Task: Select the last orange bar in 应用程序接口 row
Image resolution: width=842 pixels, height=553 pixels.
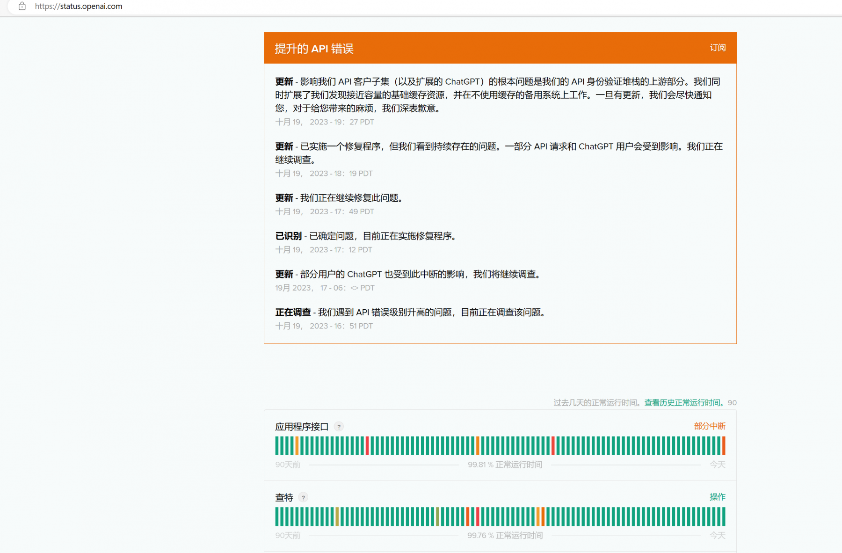Action: pyautogui.click(x=724, y=445)
